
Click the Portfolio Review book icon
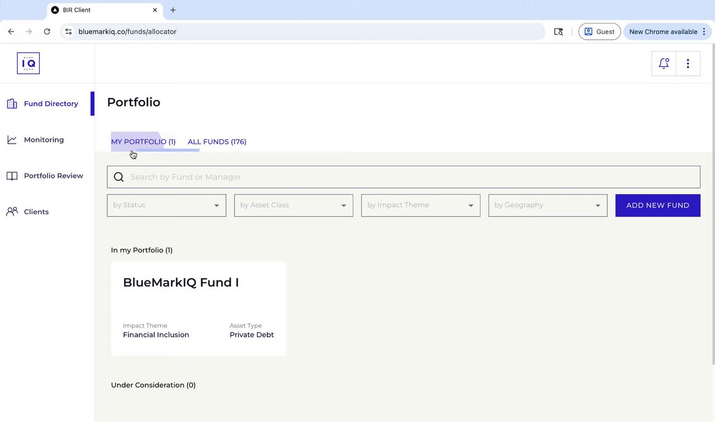tap(12, 176)
